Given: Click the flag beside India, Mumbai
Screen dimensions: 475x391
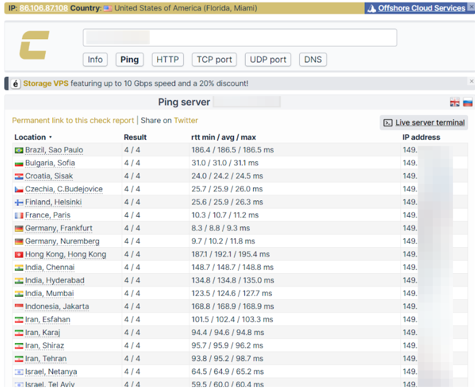Looking at the screenshot, I should (19, 294).
